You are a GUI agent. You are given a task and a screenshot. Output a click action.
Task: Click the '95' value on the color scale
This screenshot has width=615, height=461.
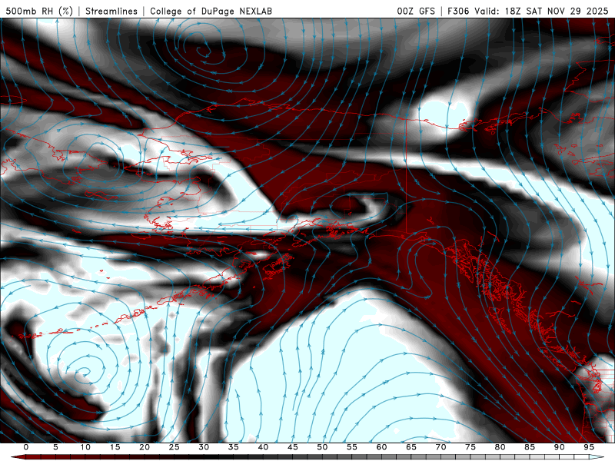589,447
